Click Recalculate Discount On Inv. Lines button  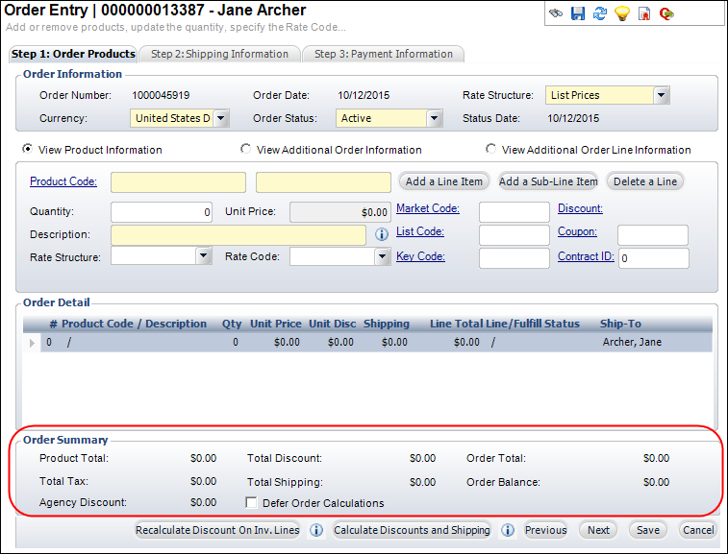tap(217, 530)
